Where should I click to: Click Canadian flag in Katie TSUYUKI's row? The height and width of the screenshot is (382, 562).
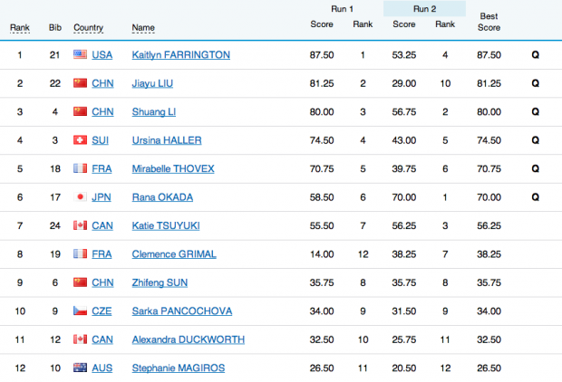click(80, 225)
